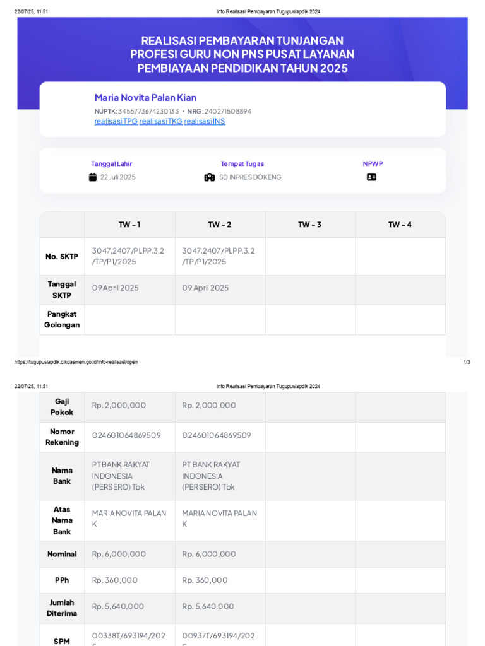
Task: Open the realisasi TKG link
Action: click(x=160, y=121)
